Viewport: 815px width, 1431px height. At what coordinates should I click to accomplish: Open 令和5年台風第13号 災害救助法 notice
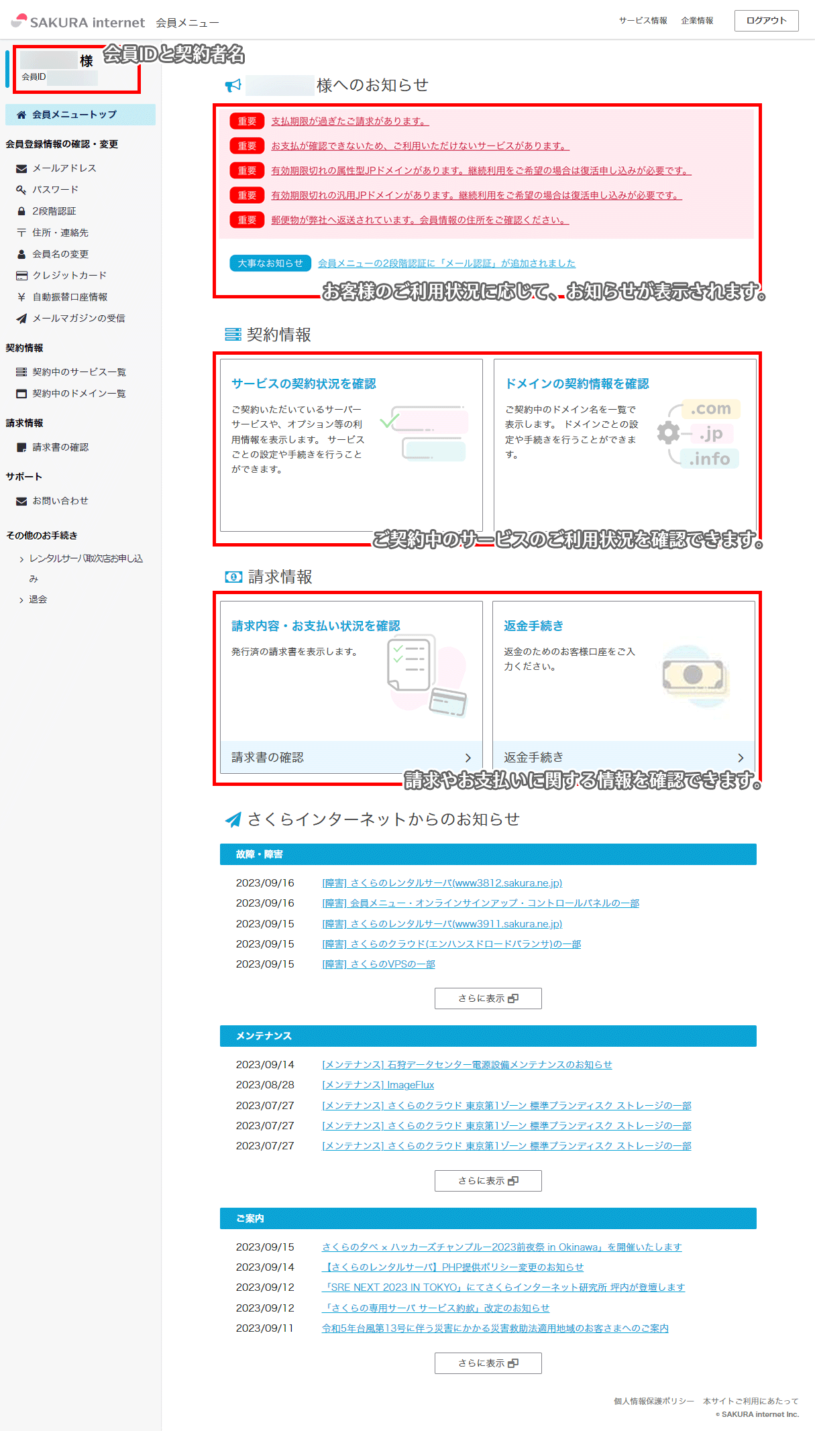pyautogui.click(x=495, y=1328)
